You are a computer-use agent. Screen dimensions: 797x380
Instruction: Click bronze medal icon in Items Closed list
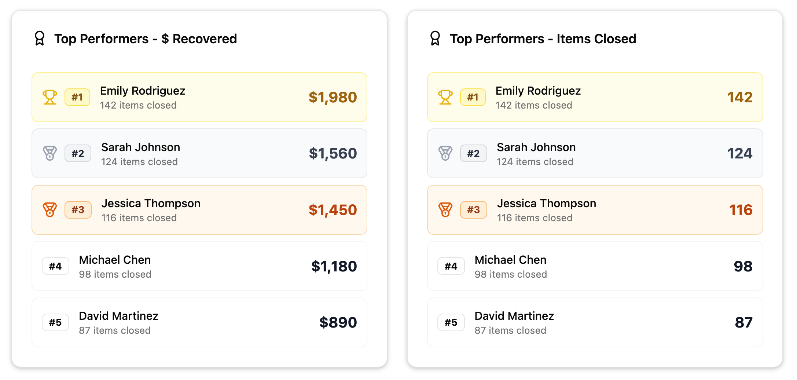445,210
